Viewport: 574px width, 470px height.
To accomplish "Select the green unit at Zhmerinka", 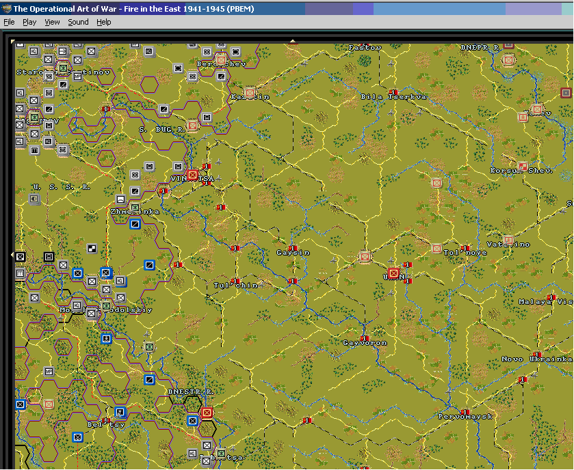I will tap(135, 208).
